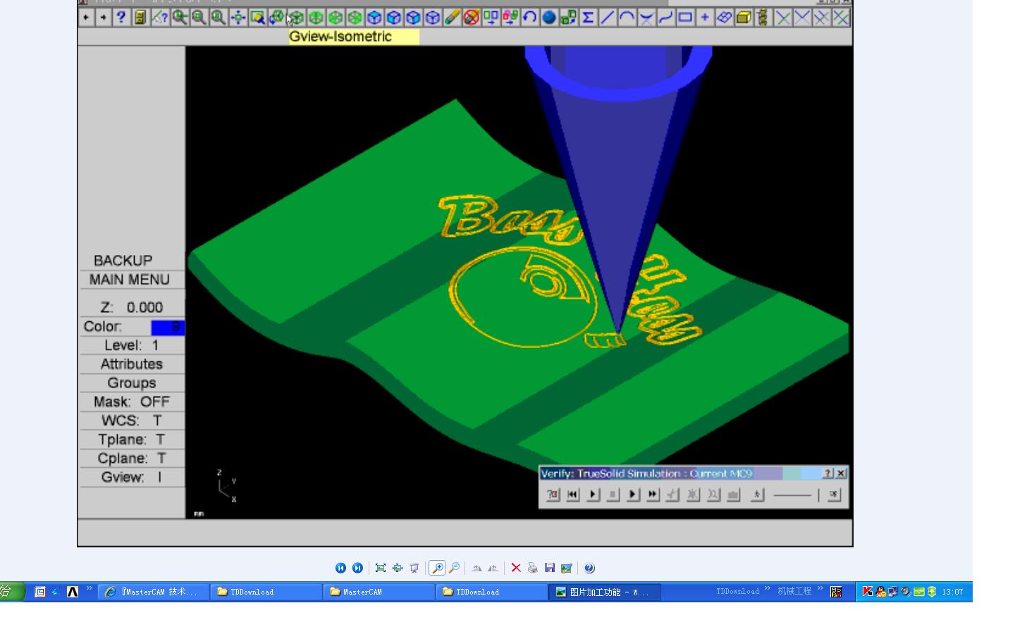1015x634 pixels.
Task: Close the Verify TrueSolid Simulation dialog
Action: click(841, 473)
